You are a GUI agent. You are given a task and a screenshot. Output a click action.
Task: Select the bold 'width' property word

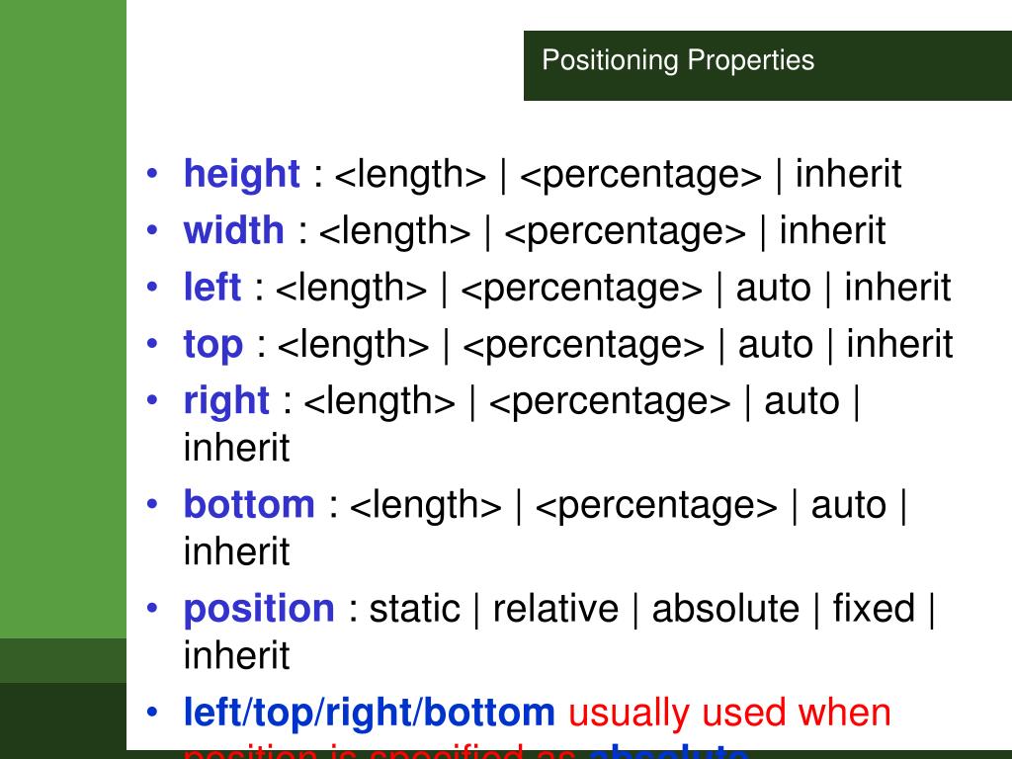pyautogui.click(x=233, y=230)
